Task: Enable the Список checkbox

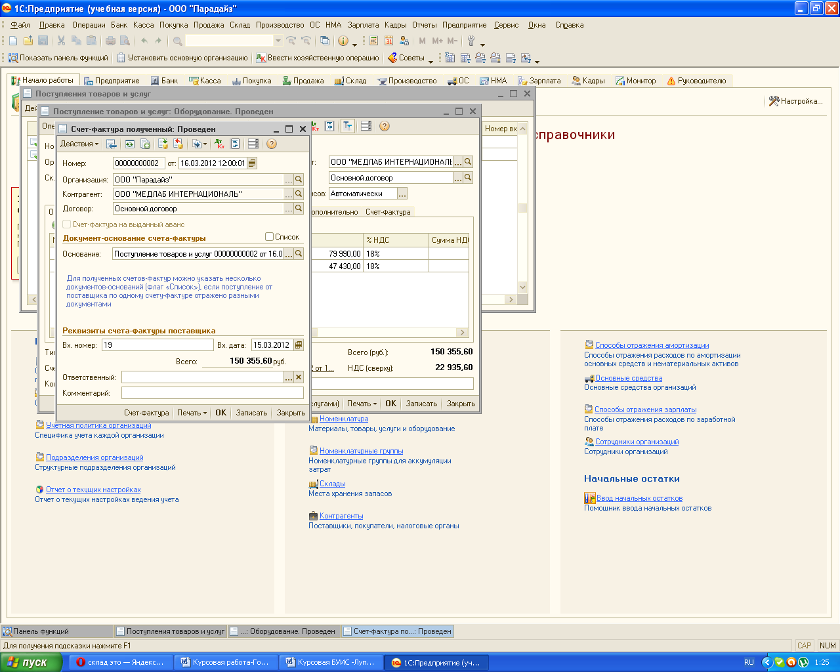Action: click(270, 237)
